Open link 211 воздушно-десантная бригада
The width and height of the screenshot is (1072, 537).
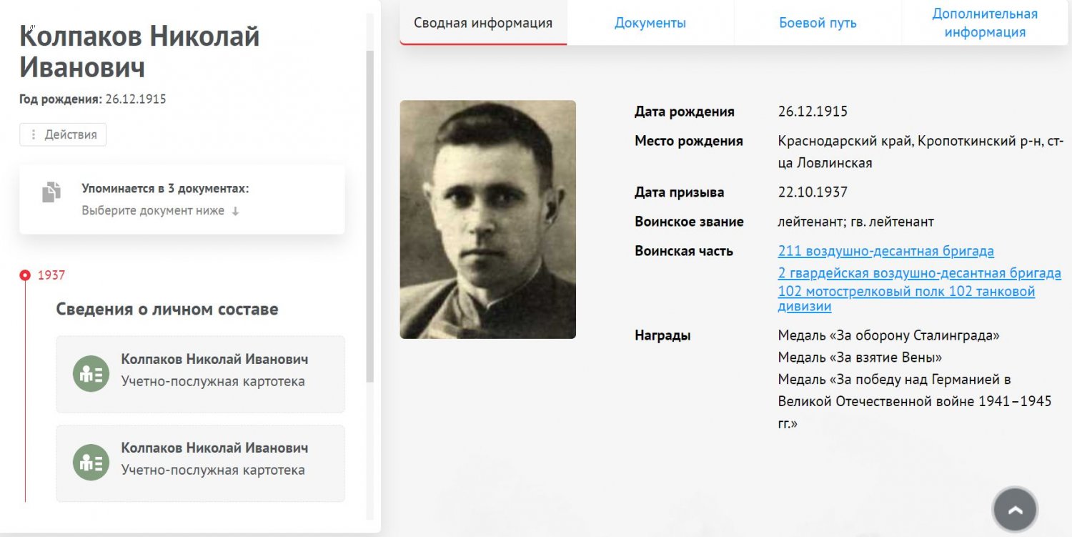pos(885,251)
